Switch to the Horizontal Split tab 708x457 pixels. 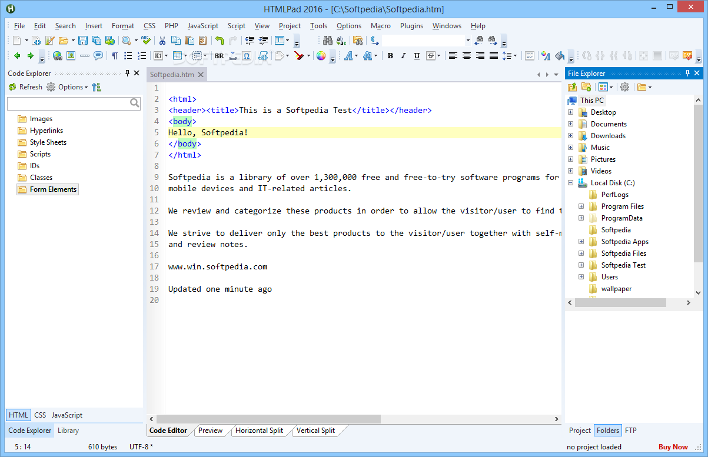[259, 431]
